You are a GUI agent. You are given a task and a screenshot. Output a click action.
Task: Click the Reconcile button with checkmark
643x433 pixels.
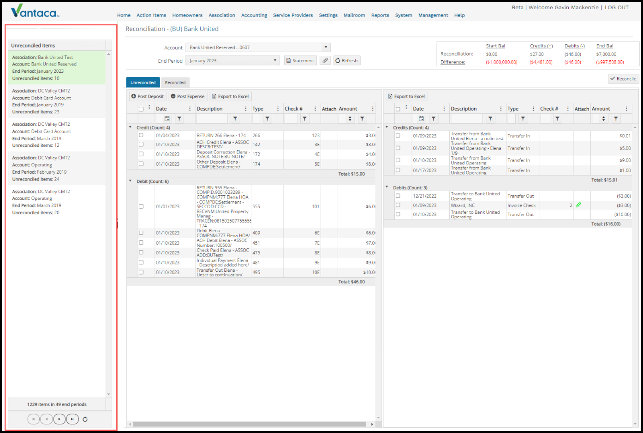tap(623, 79)
